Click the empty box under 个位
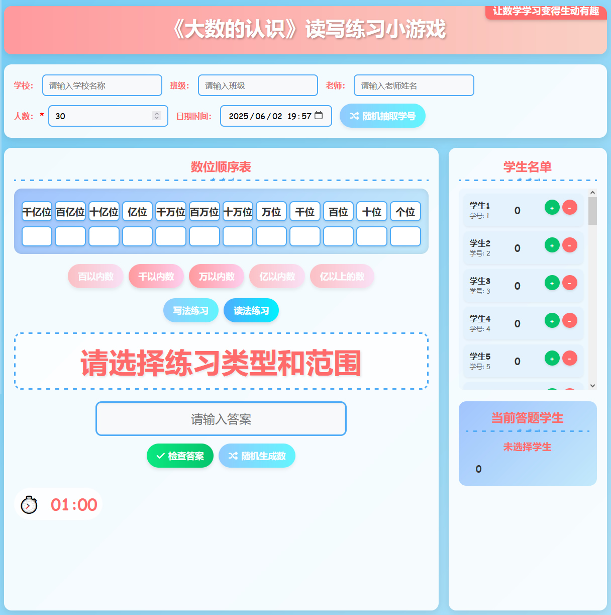The image size is (611, 615). [x=405, y=236]
